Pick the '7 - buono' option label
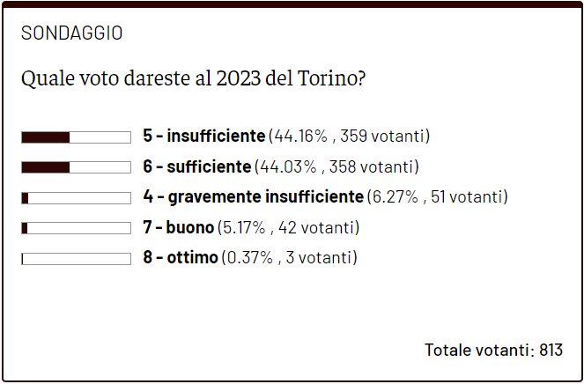Screen dimensions: 584x384 [x=179, y=227]
